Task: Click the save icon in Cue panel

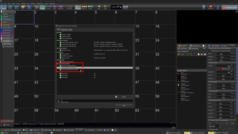Action: [205, 54]
